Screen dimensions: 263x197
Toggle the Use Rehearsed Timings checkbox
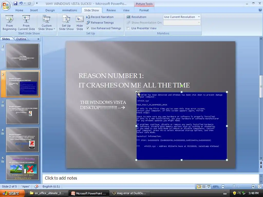tap(88, 28)
